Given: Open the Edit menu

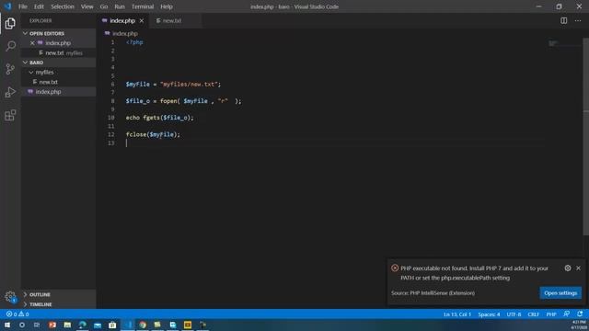Looking at the screenshot, I should click(x=39, y=6).
